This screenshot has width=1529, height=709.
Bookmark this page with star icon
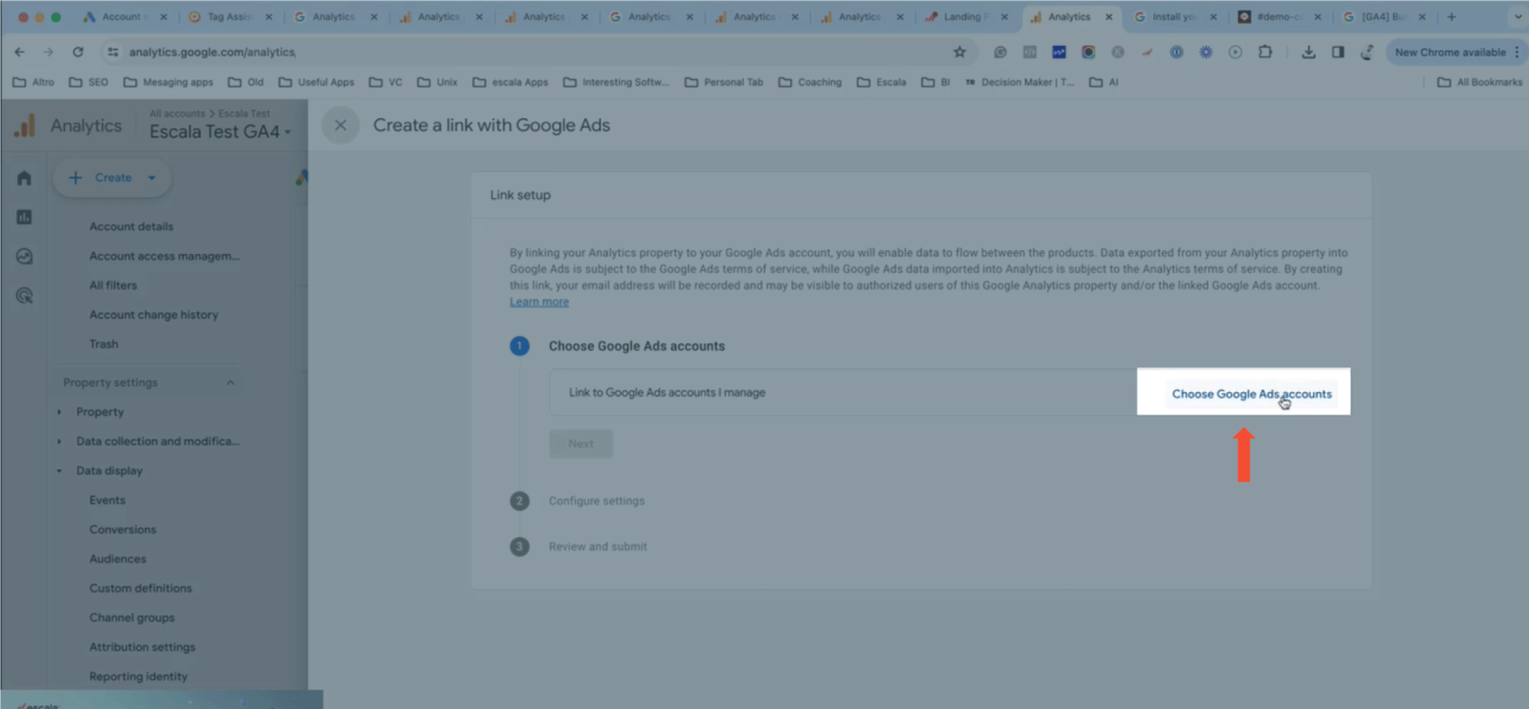click(960, 52)
